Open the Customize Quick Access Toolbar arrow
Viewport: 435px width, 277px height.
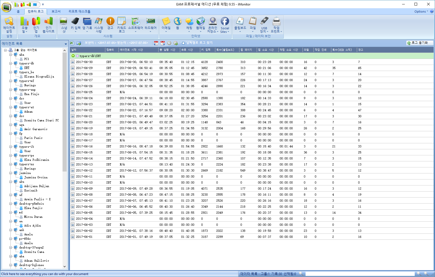(43, 4)
